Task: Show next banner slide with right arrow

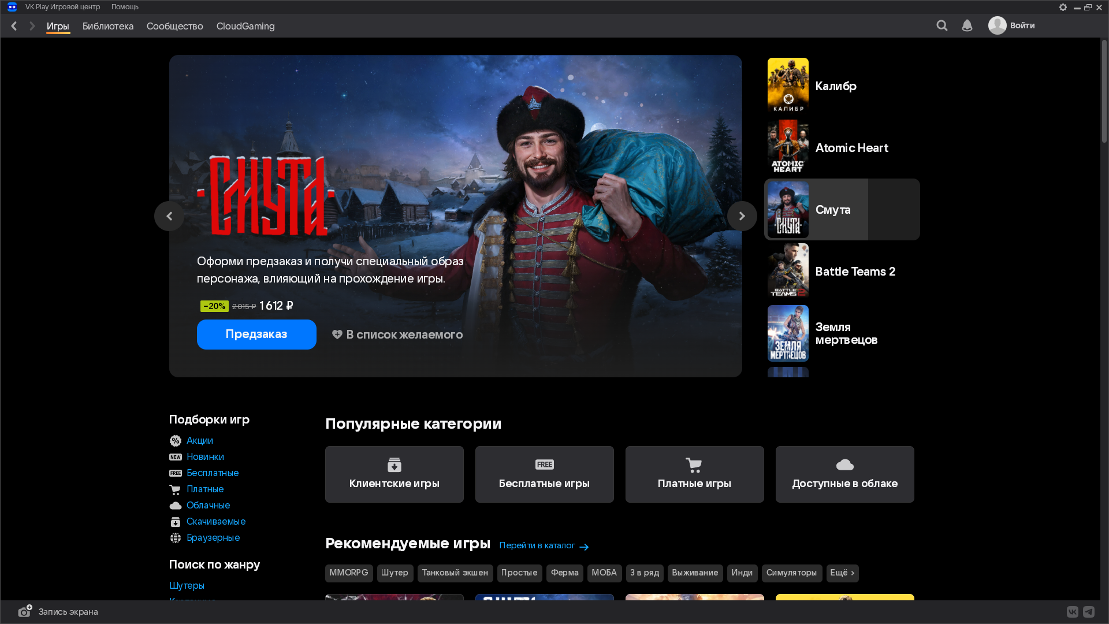Action: [x=742, y=216]
